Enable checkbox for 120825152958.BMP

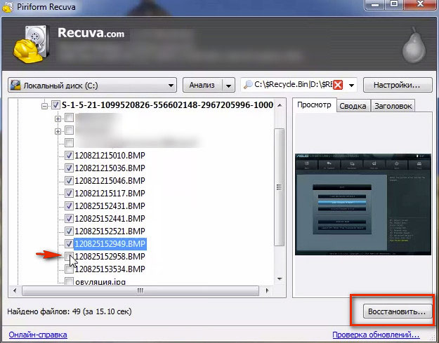click(x=69, y=257)
